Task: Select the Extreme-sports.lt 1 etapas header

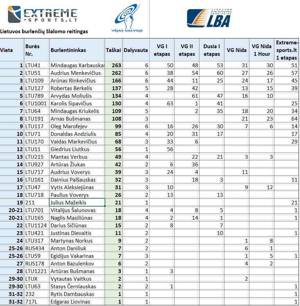Action: pos(286,50)
